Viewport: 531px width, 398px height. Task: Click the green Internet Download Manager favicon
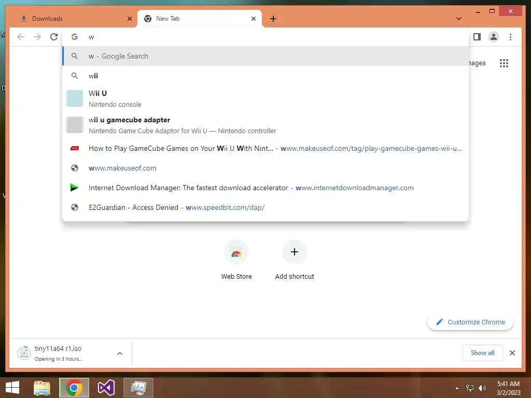click(x=75, y=188)
